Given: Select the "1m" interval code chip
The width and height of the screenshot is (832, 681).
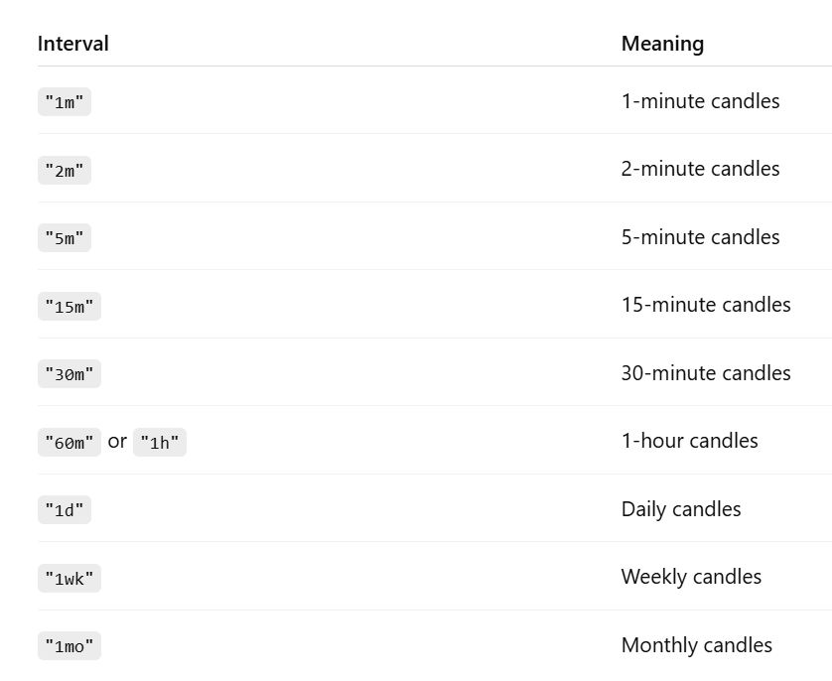Looking at the screenshot, I should (x=65, y=102).
